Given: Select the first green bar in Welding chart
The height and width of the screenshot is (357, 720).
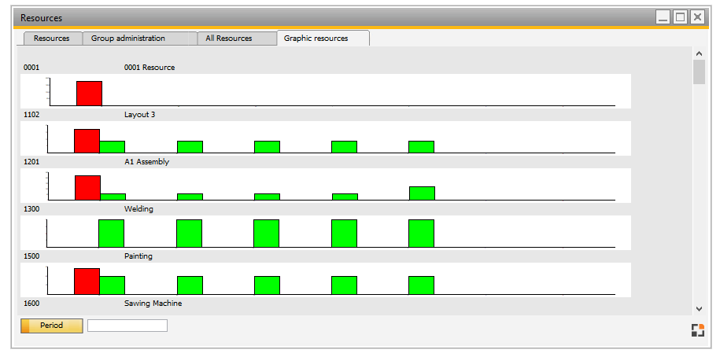Looking at the screenshot, I should click(x=111, y=234).
